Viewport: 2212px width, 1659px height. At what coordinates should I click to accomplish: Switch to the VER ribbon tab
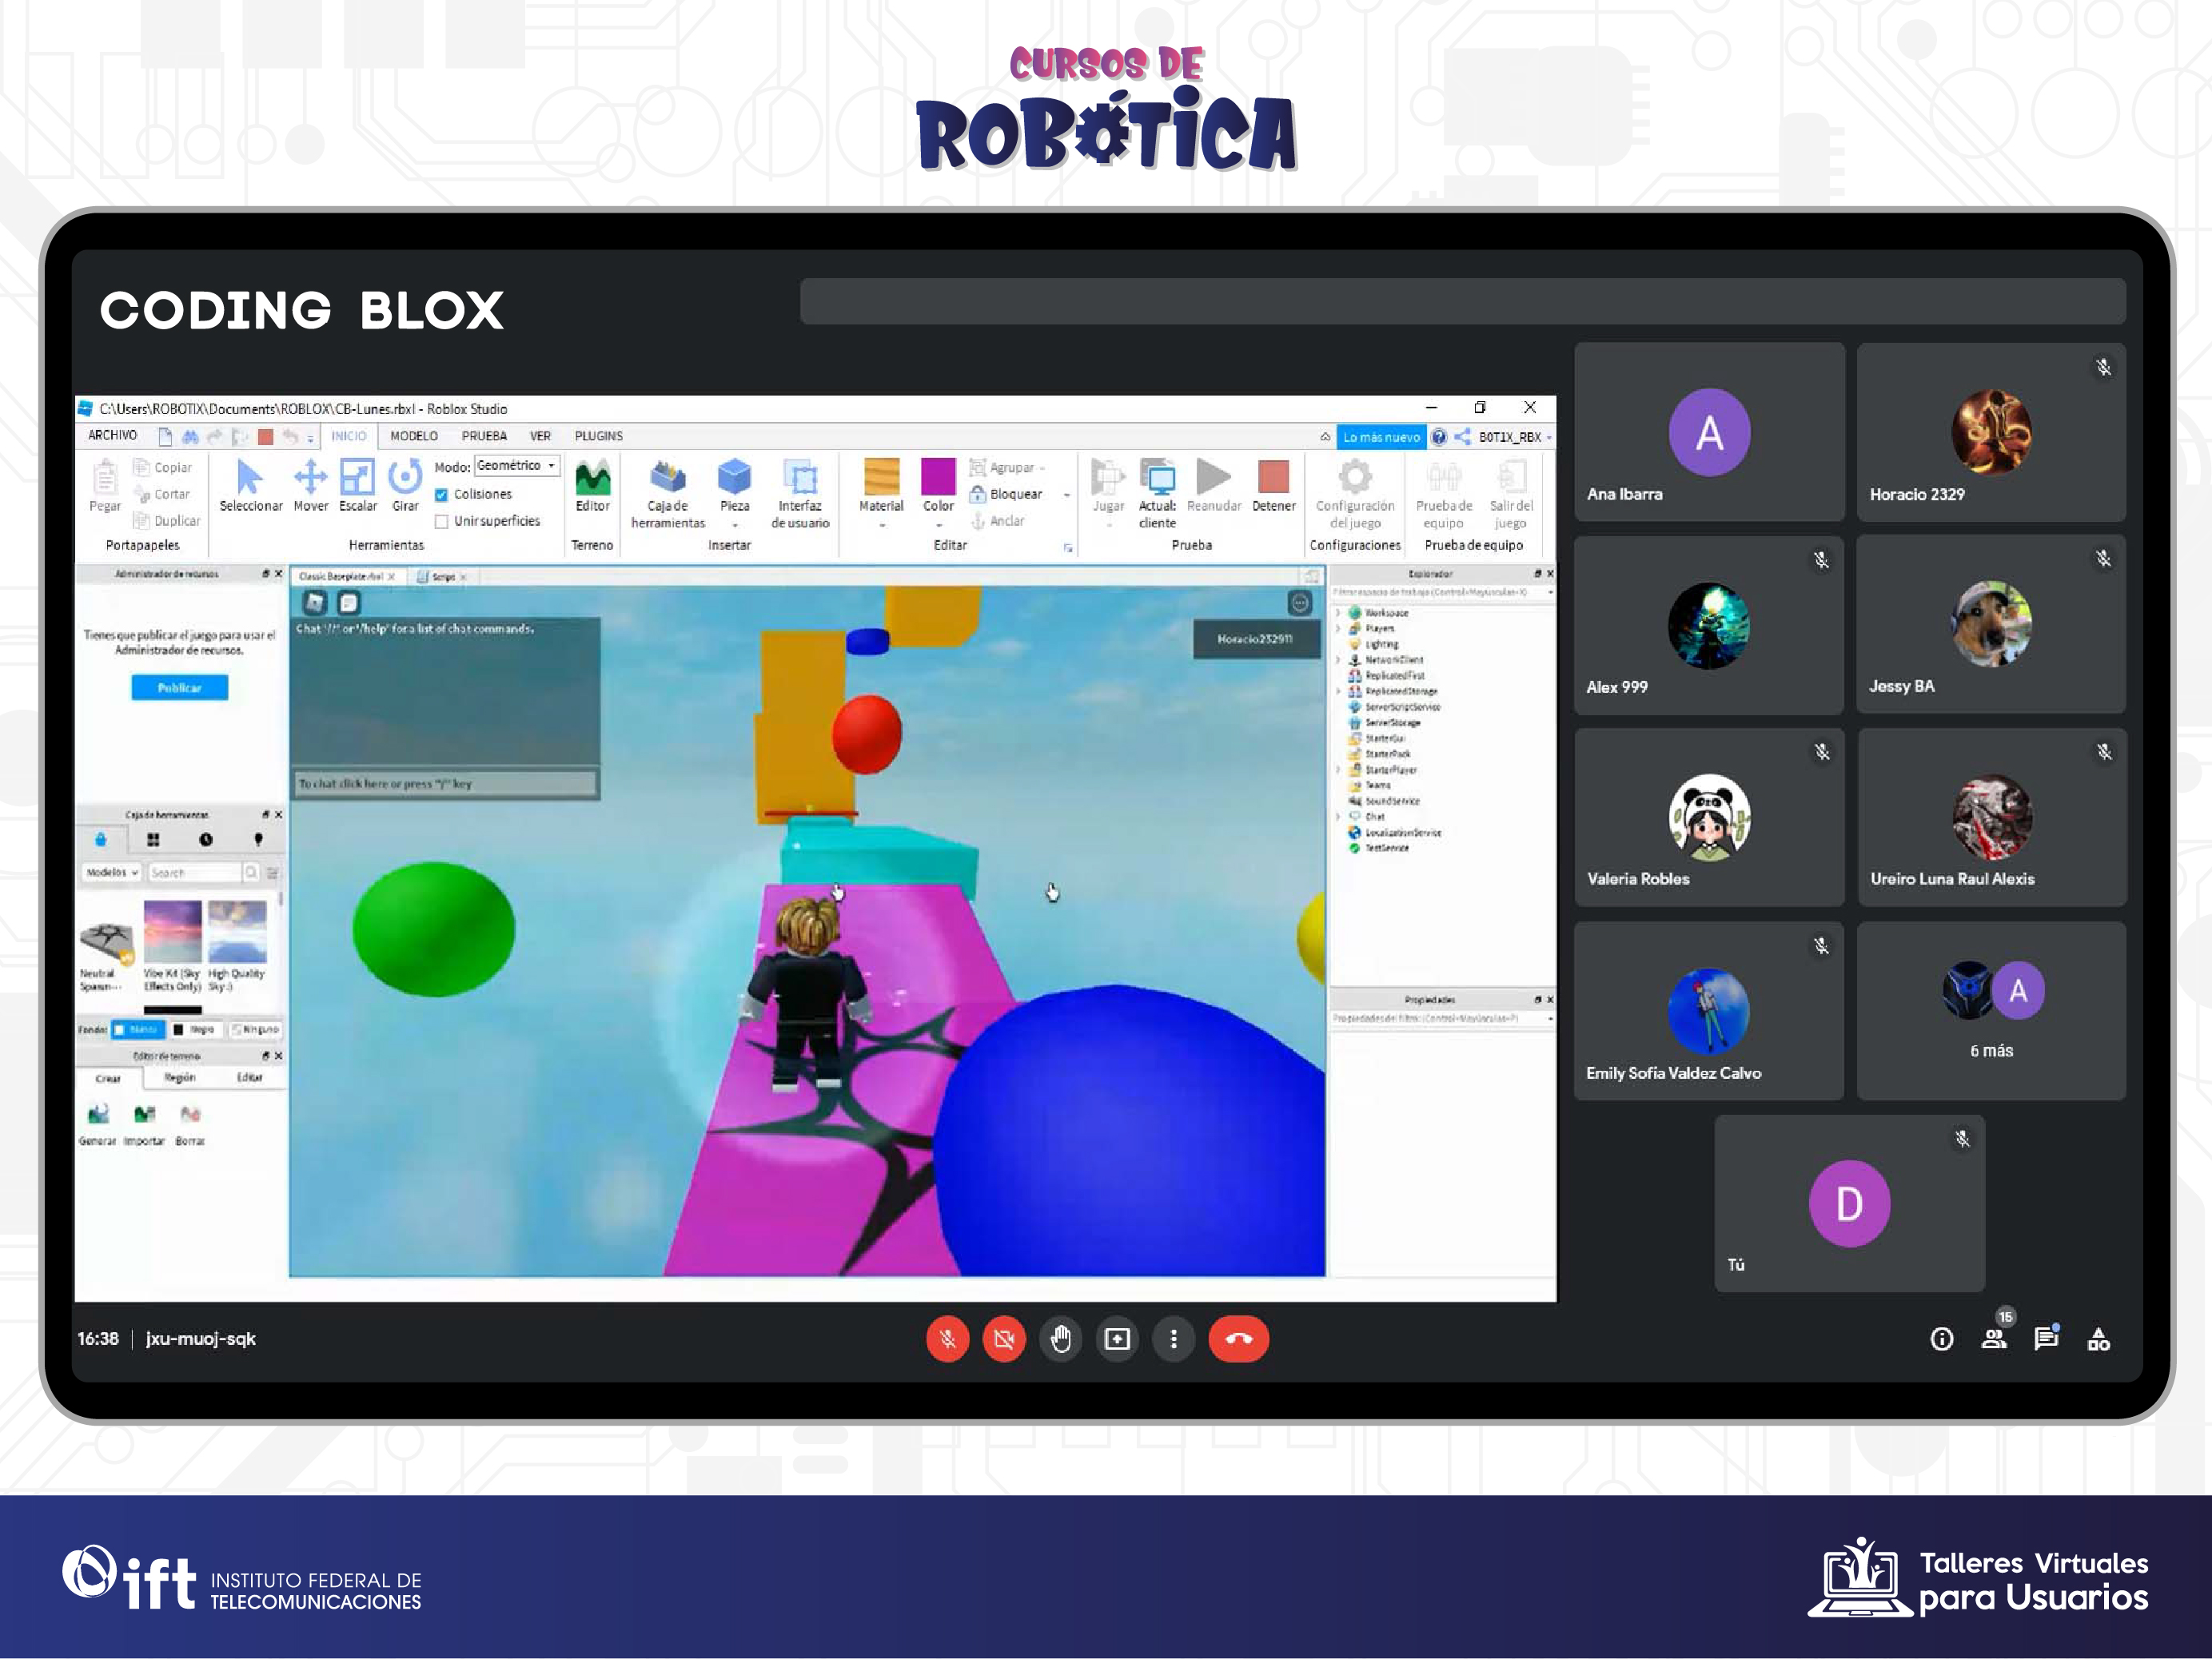(x=540, y=436)
